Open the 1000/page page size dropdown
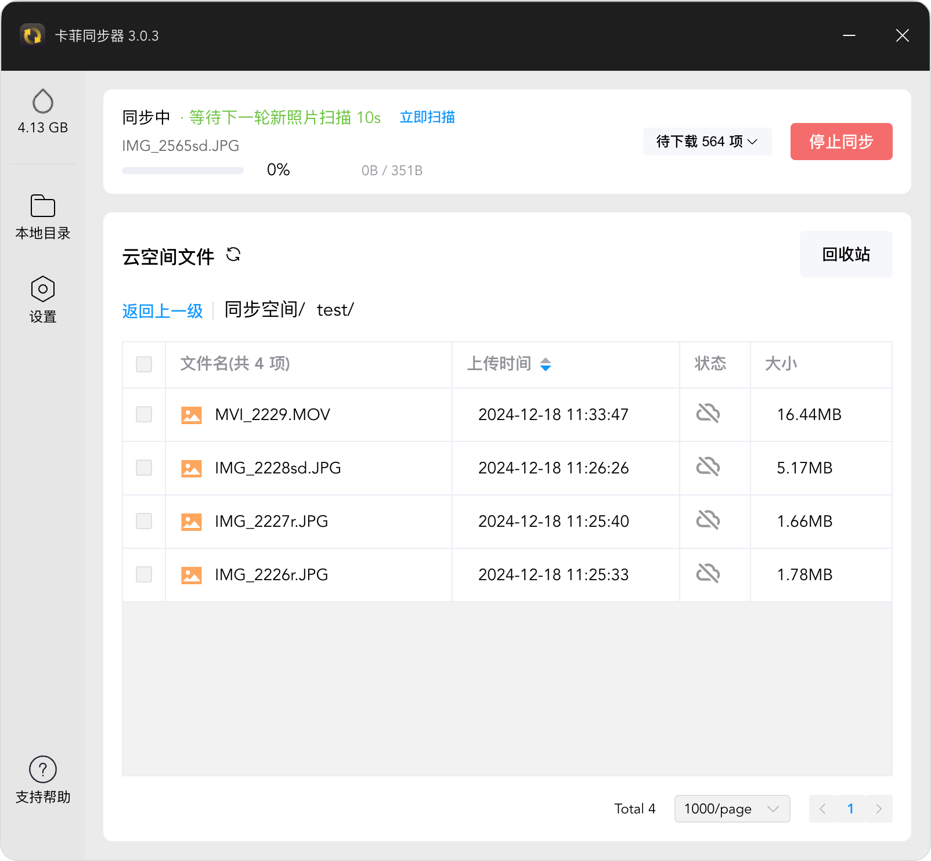Viewport: 931px width, 861px height. [732, 809]
